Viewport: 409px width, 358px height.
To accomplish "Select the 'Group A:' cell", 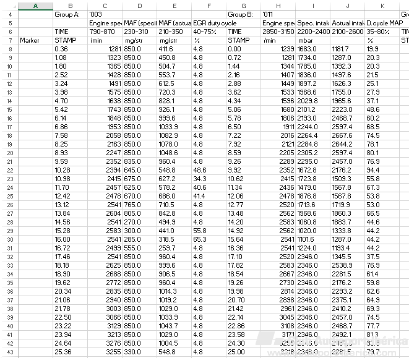I will pyautogui.click(x=70, y=14).
